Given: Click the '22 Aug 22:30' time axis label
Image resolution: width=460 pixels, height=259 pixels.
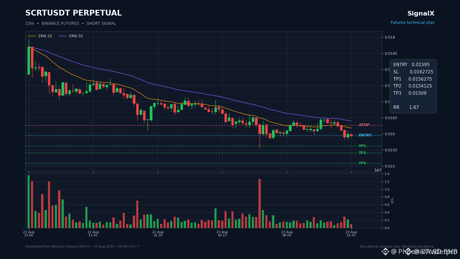Looking at the screenshot, I should coord(158,234).
